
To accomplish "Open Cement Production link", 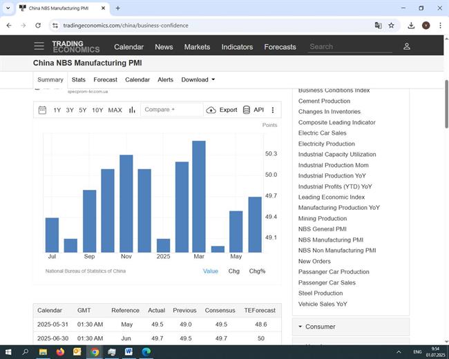I will (324, 101).
